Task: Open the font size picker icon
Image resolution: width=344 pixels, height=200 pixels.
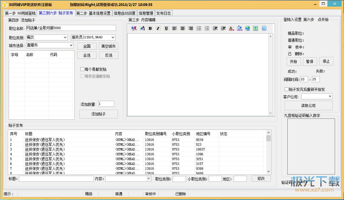Action: tap(142, 28)
